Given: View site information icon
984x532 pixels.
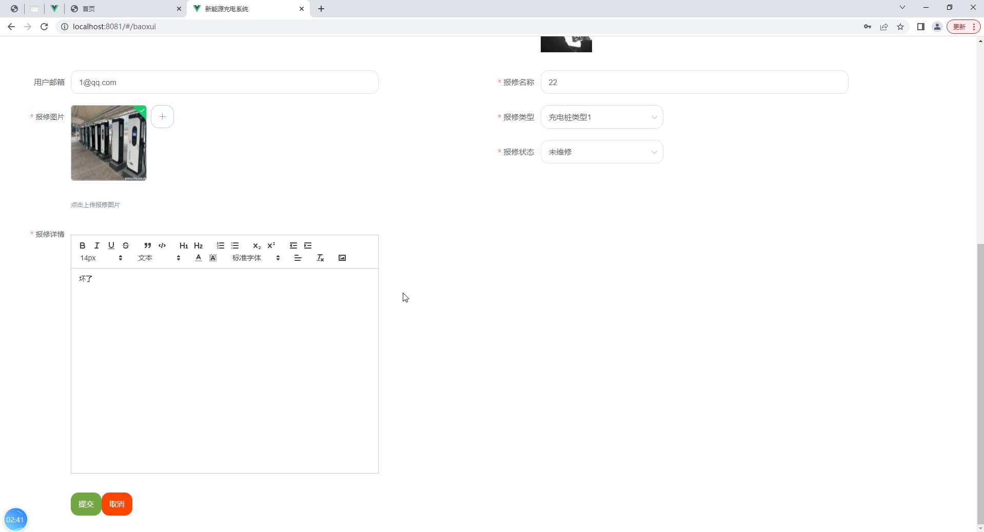Looking at the screenshot, I should pos(65,27).
